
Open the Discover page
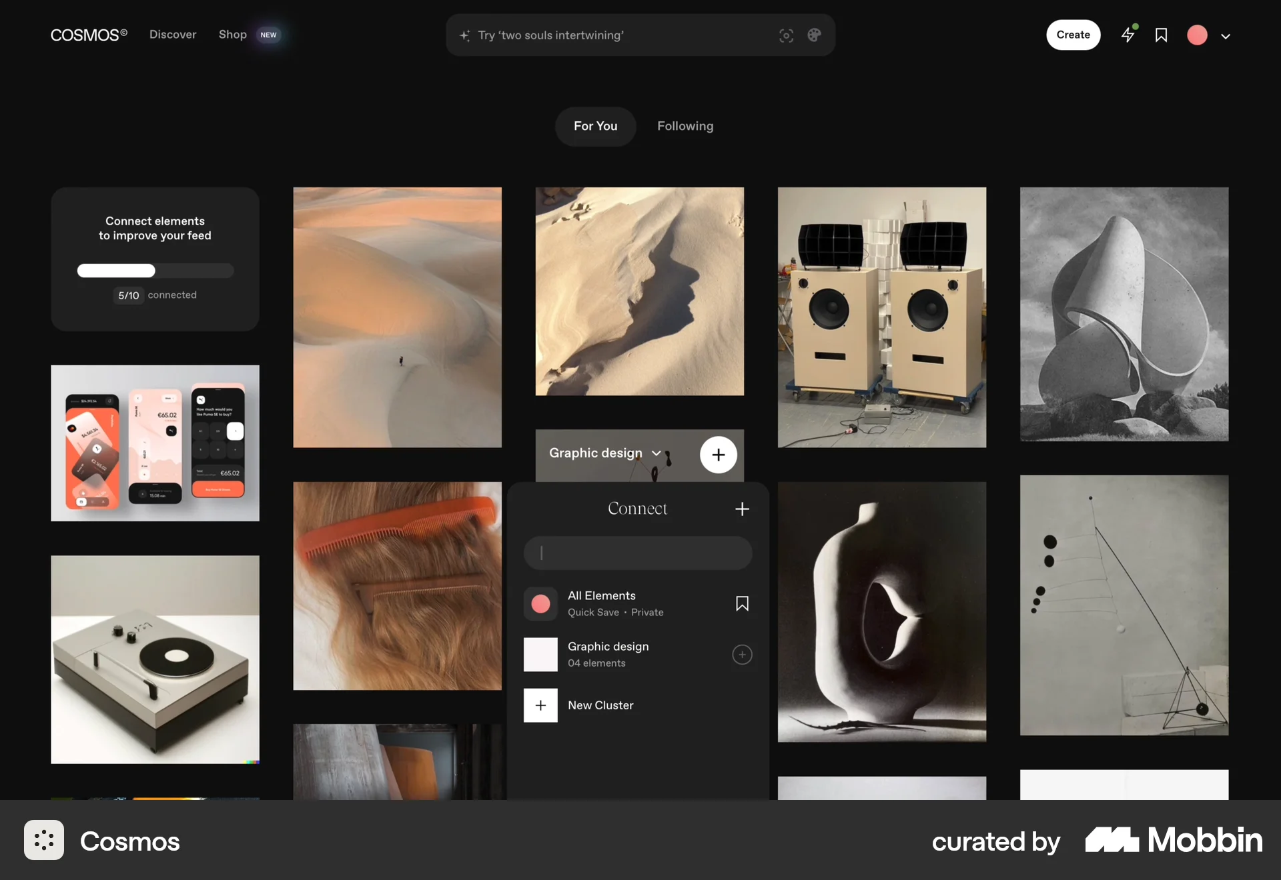[173, 35]
